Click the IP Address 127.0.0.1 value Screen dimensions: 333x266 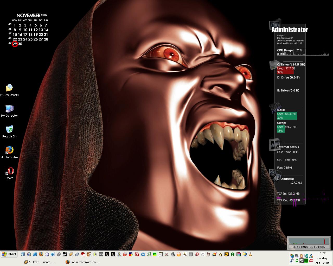tap(296, 183)
